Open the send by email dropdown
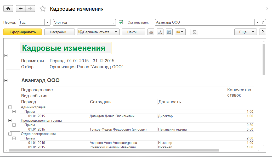This screenshot has height=157, width=272. (x=180, y=32)
